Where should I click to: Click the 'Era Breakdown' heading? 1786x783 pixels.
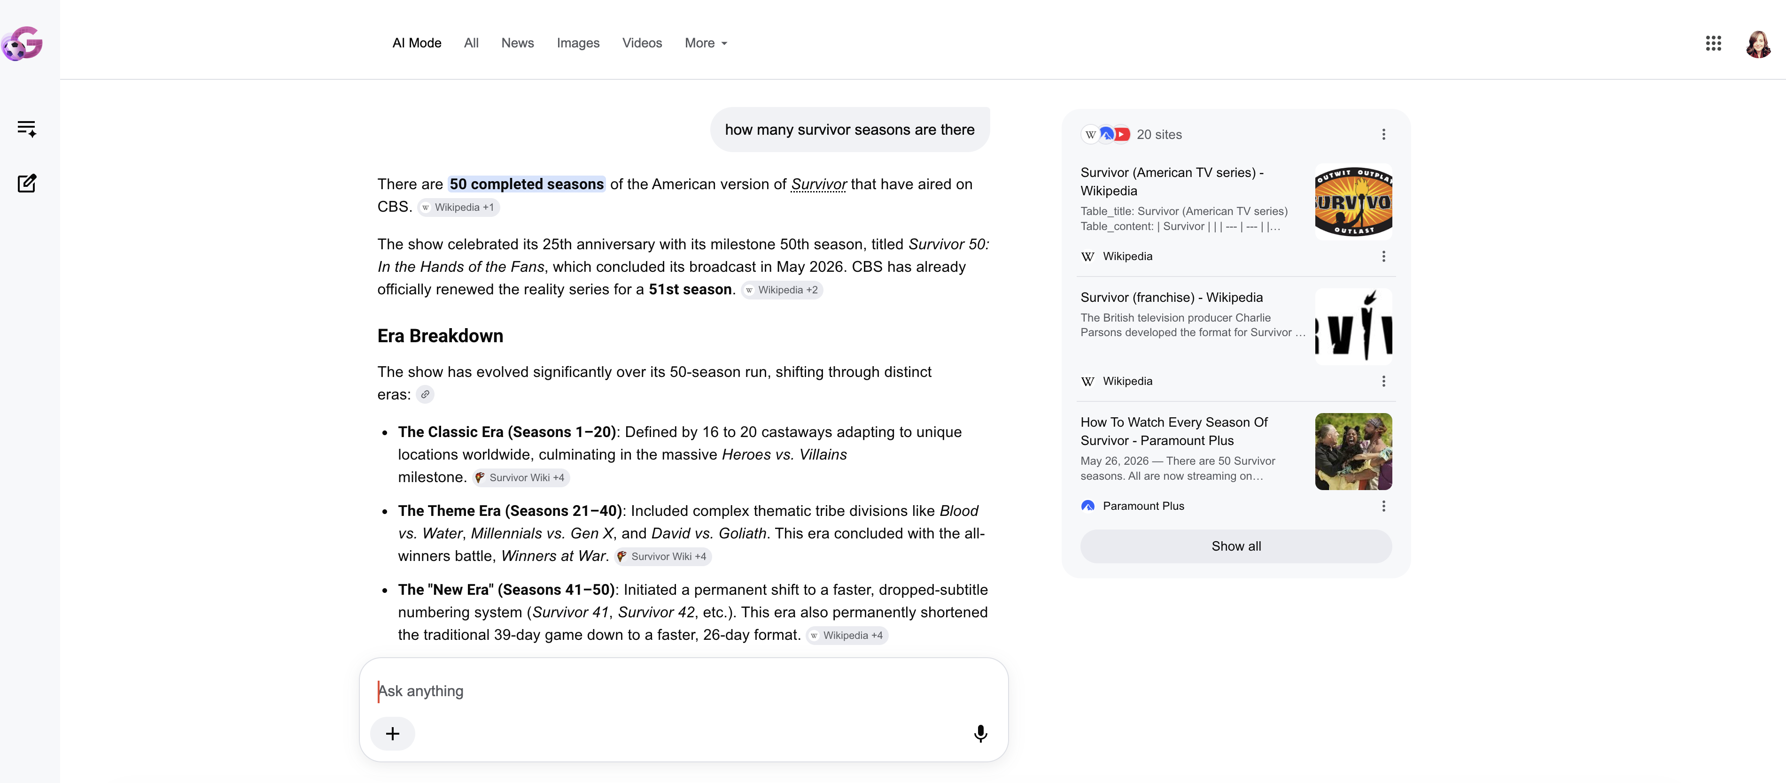tap(440, 336)
